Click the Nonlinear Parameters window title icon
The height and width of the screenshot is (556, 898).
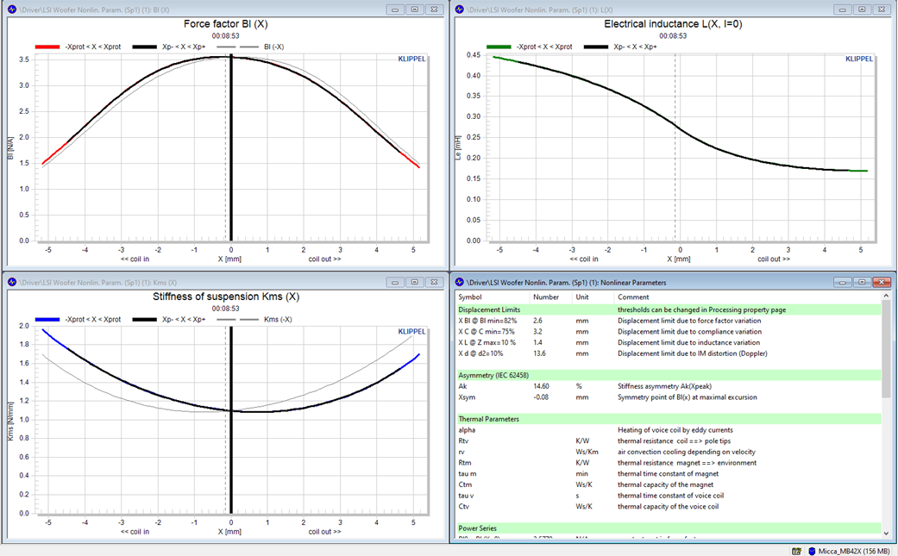(x=460, y=282)
